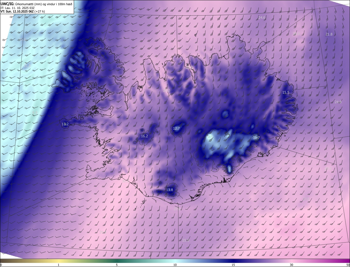Click the 25.9 value label

186,240
